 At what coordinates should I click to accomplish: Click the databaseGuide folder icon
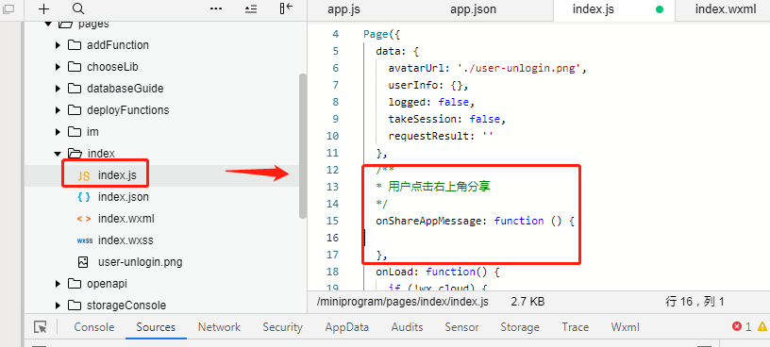coord(75,89)
